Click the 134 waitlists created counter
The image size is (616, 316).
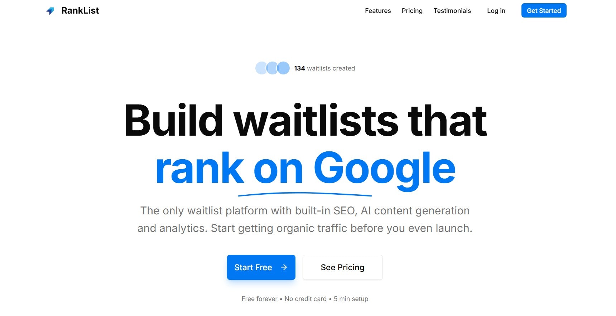point(324,68)
